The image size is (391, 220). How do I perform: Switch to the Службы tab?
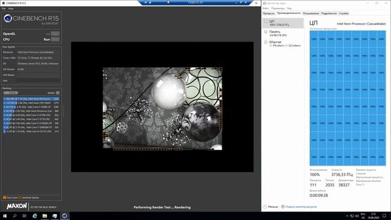[344, 13]
